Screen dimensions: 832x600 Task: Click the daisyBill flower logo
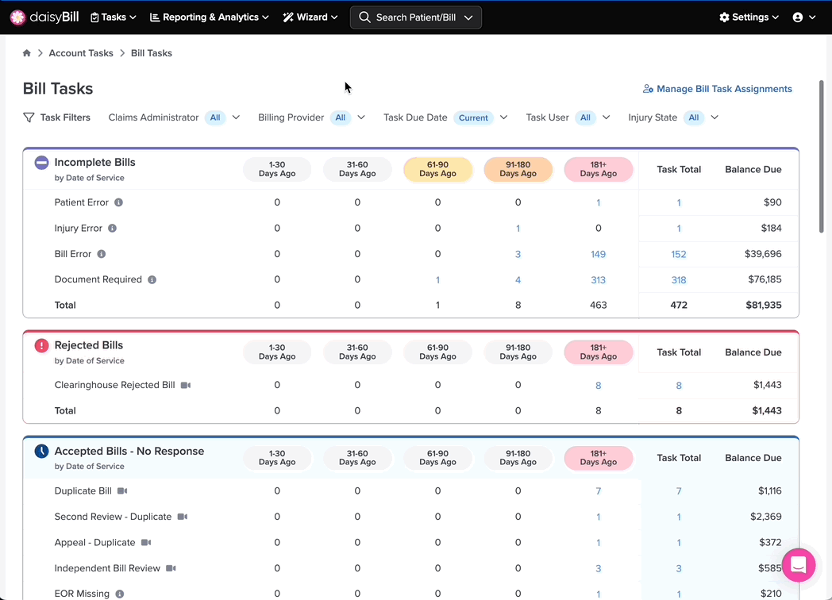click(x=17, y=17)
